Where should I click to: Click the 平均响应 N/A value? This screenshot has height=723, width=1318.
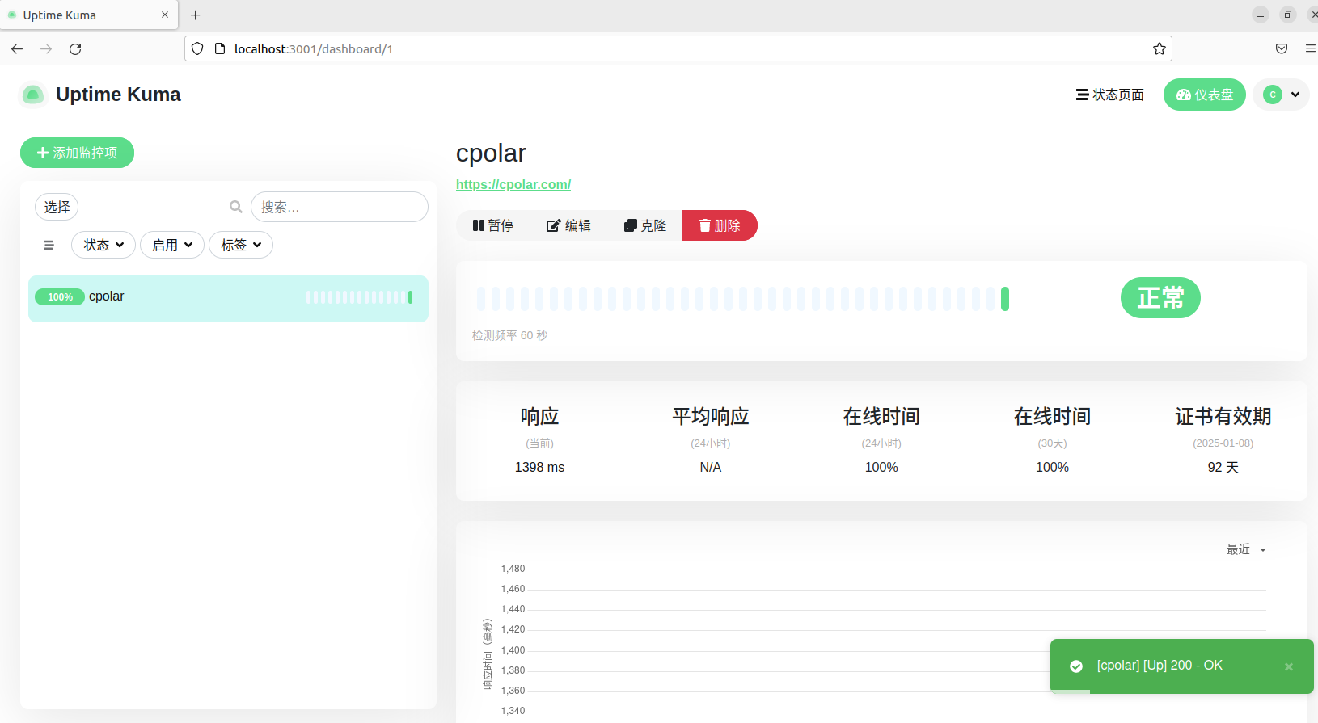pos(710,467)
